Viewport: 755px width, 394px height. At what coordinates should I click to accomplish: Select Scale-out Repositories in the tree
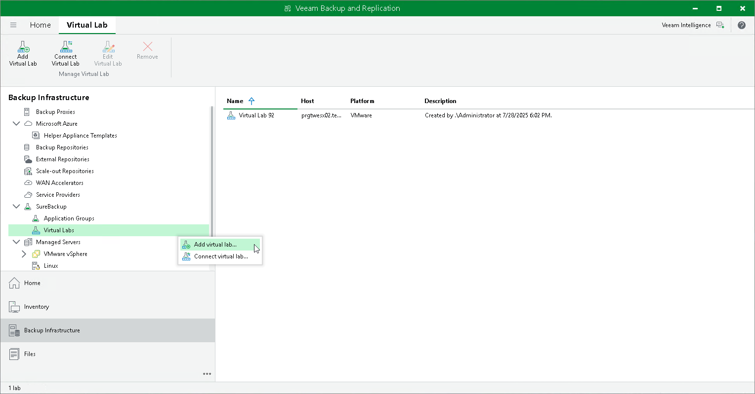(x=65, y=171)
